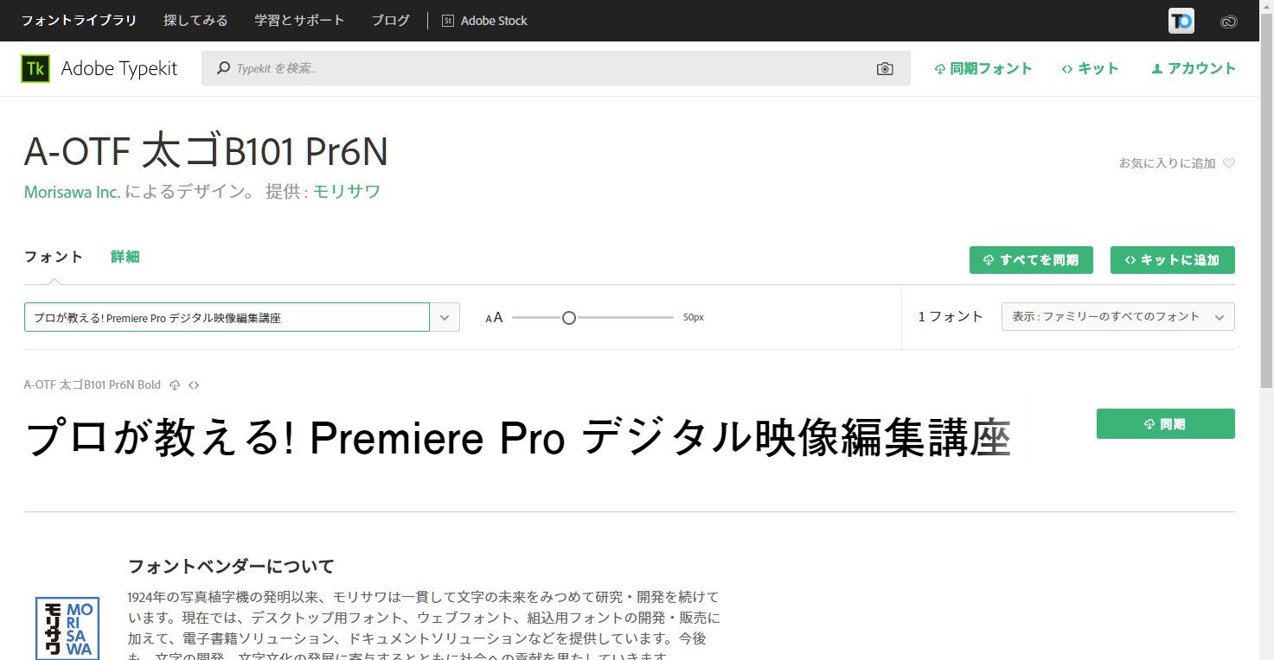This screenshot has width=1274, height=660.
Task: Open モリサワ foundry link
Action: pyautogui.click(x=347, y=192)
